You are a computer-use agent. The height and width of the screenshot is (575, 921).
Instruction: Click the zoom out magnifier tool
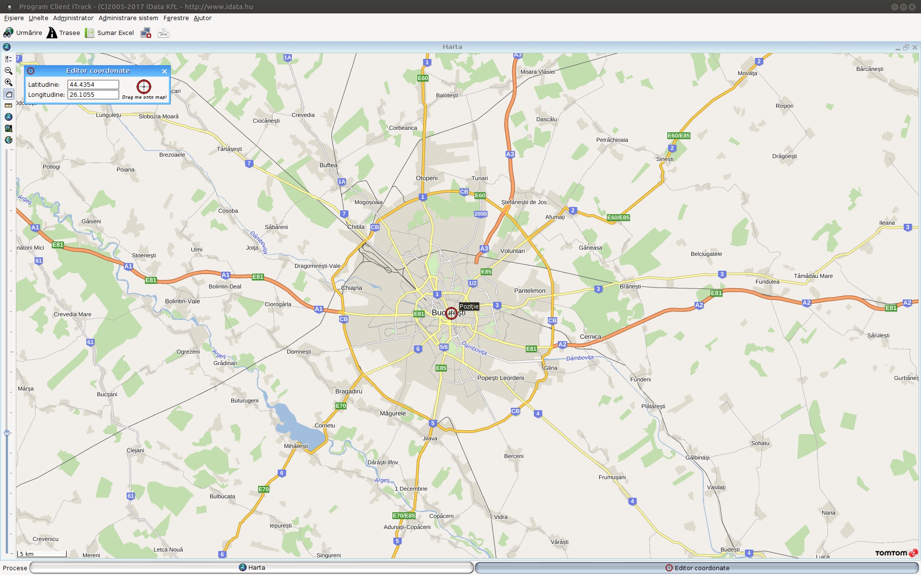tap(8, 71)
